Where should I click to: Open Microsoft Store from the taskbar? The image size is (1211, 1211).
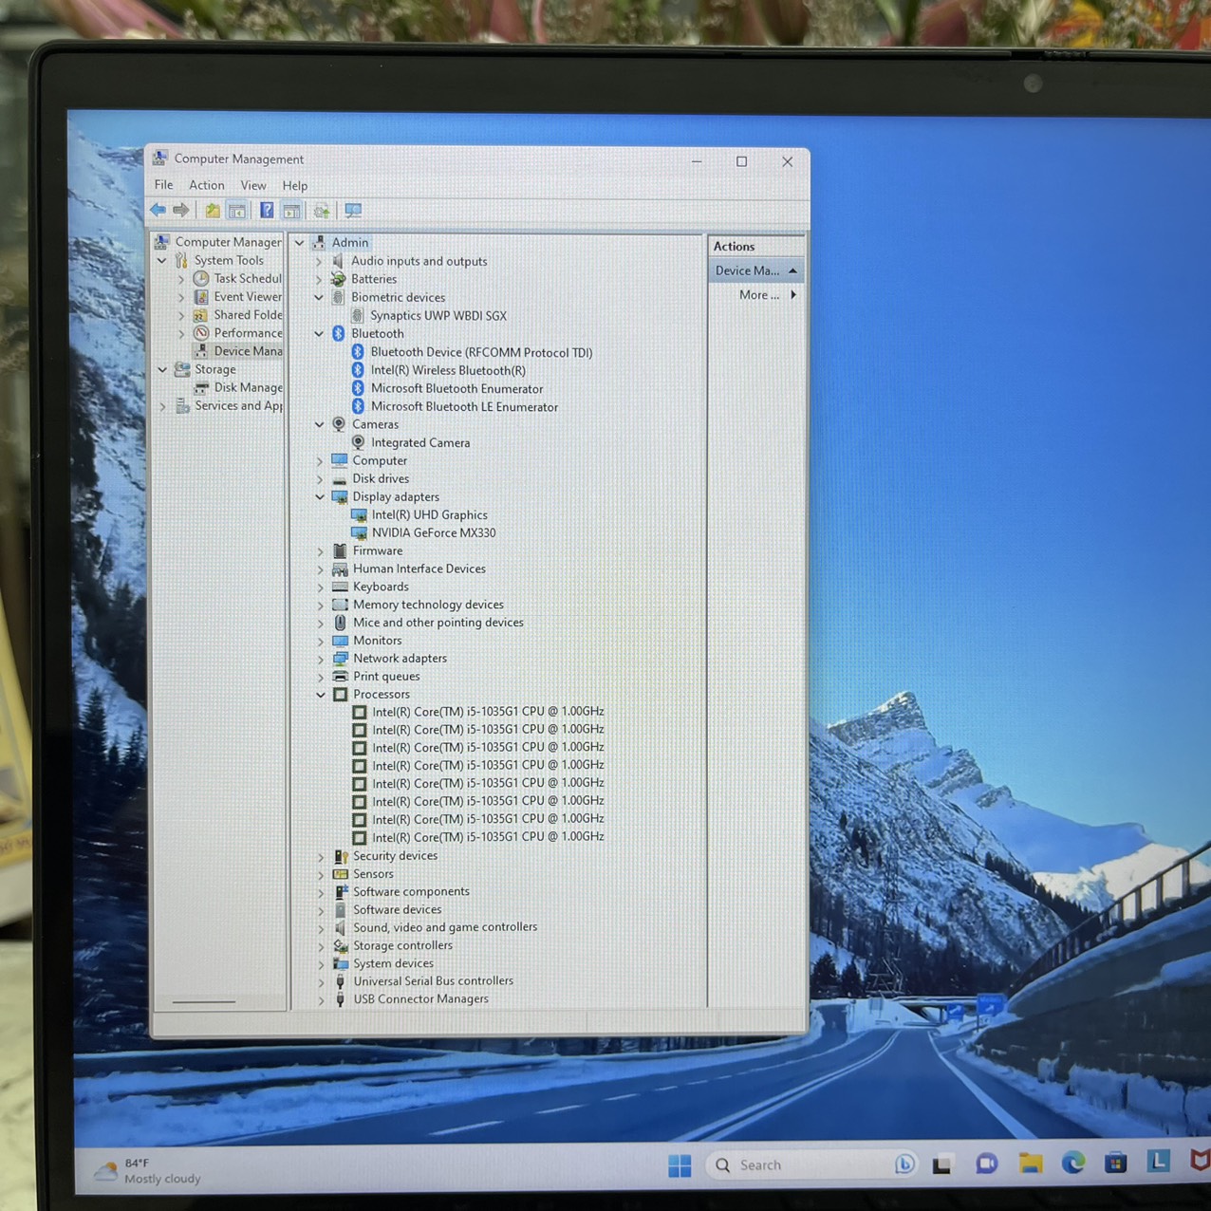(1116, 1163)
